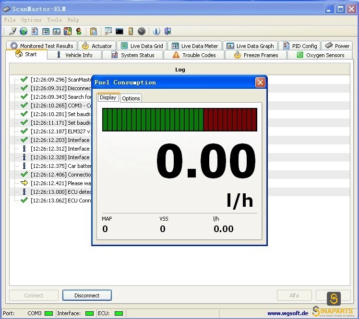Select log entry 12:26:09.343 Search for
Viewport: 359px width, 319px height.
click(x=60, y=97)
